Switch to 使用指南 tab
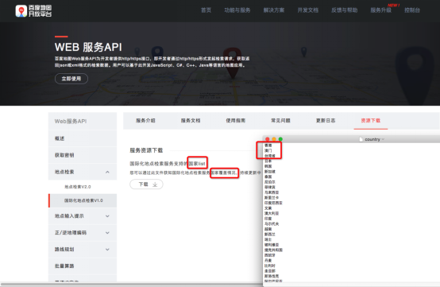 [x=235, y=121]
